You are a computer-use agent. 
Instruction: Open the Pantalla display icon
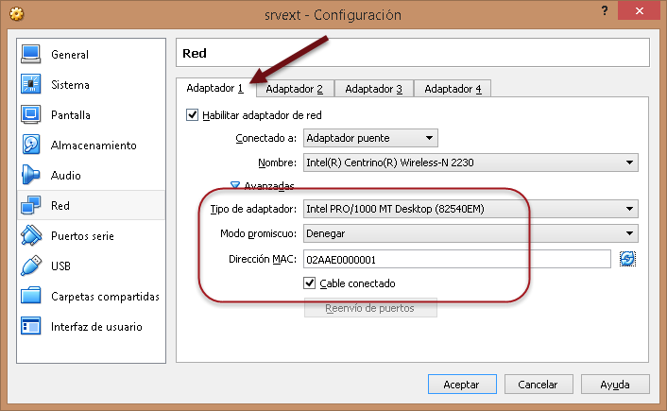click(x=31, y=115)
